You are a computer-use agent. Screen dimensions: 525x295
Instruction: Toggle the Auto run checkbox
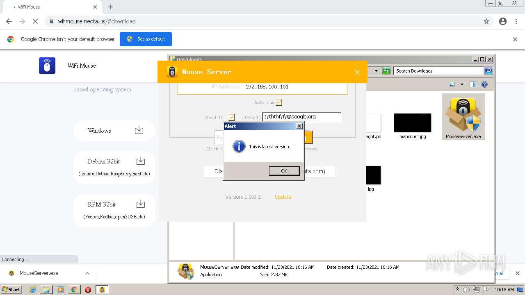pyautogui.click(x=279, y=102)
